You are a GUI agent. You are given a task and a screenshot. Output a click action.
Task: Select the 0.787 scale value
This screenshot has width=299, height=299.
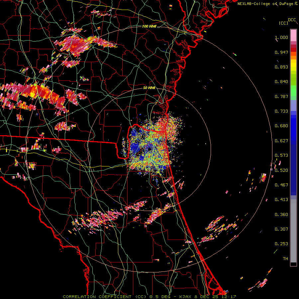(281, 96)
